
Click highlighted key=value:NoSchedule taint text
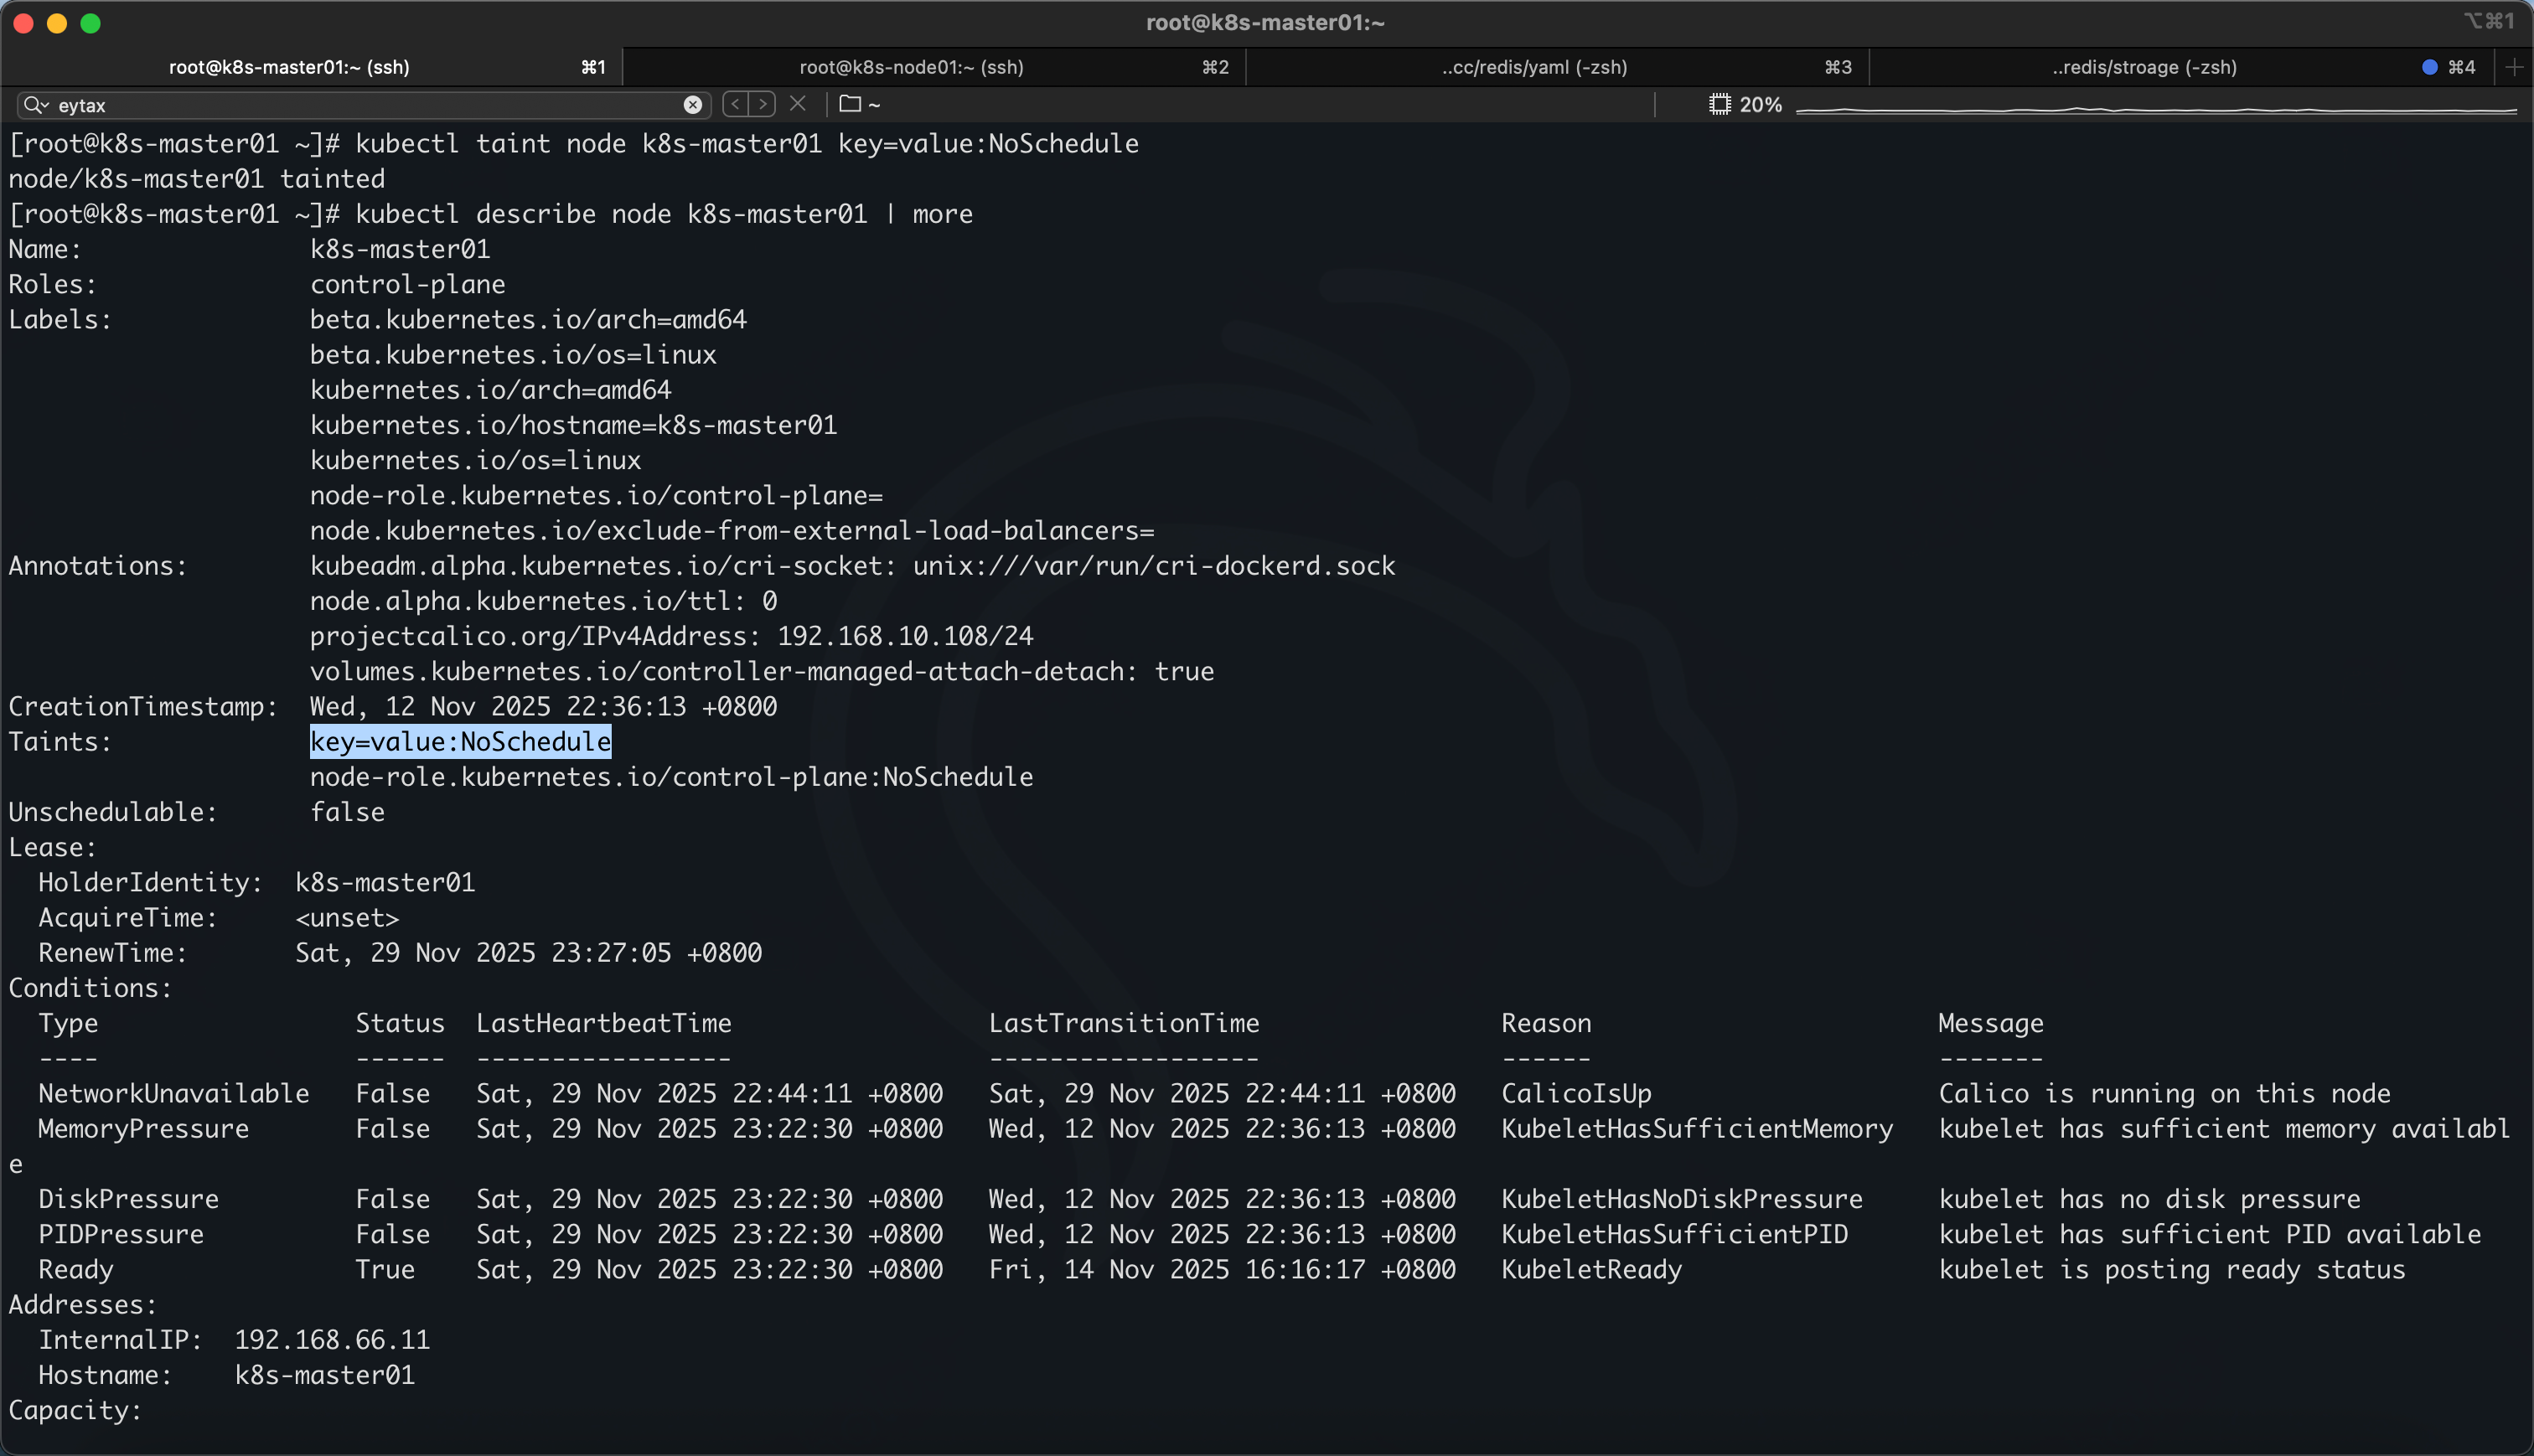[x=460, y=742]
